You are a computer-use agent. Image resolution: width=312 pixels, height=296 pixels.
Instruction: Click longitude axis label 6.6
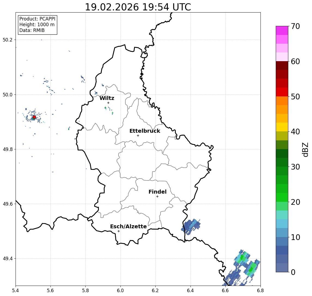click(225, 291)
